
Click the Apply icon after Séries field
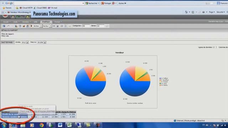click(x=107, y=26)
